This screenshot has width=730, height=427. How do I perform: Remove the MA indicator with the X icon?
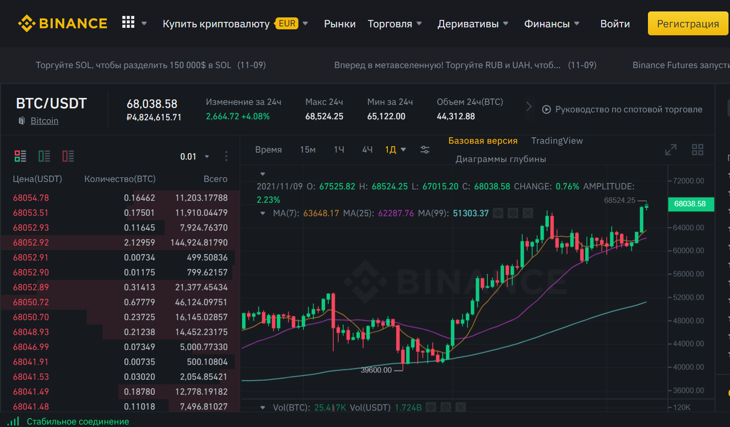tap(528, 213)
